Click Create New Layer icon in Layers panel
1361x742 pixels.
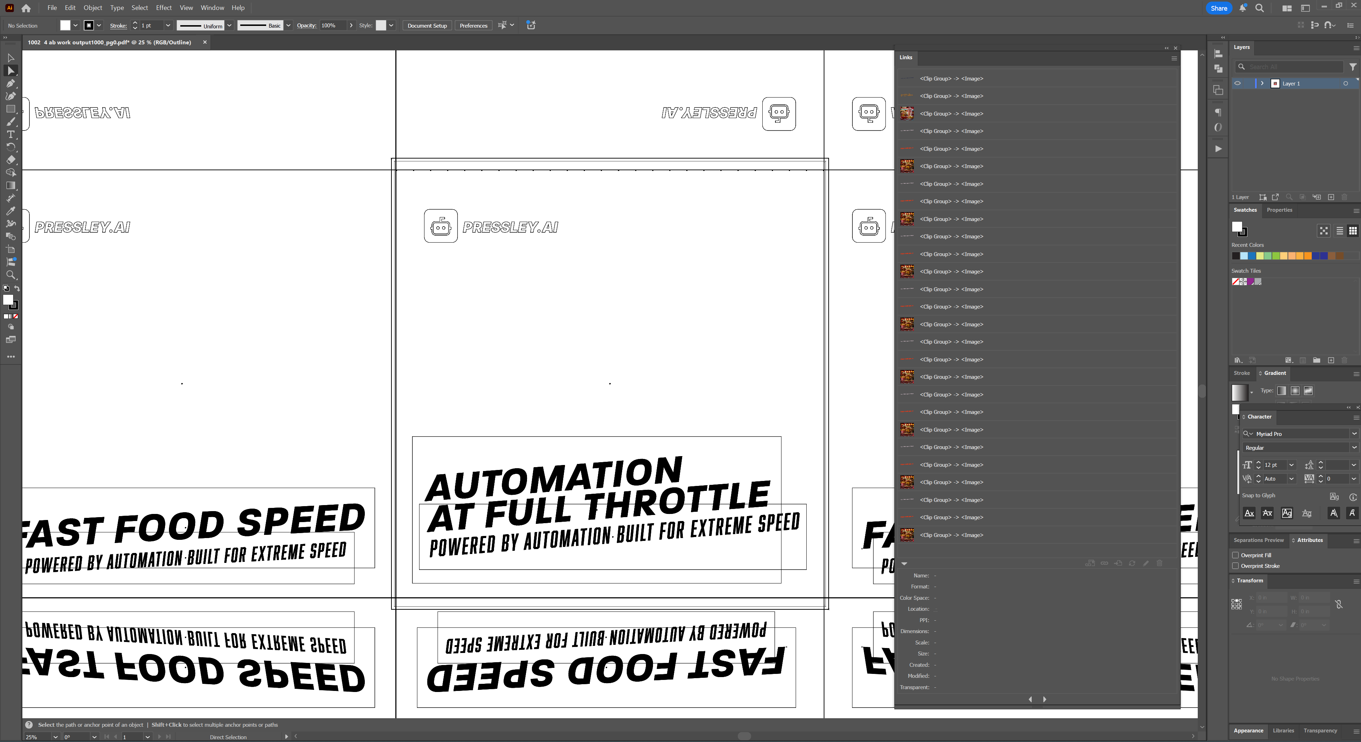(1331, 197)
